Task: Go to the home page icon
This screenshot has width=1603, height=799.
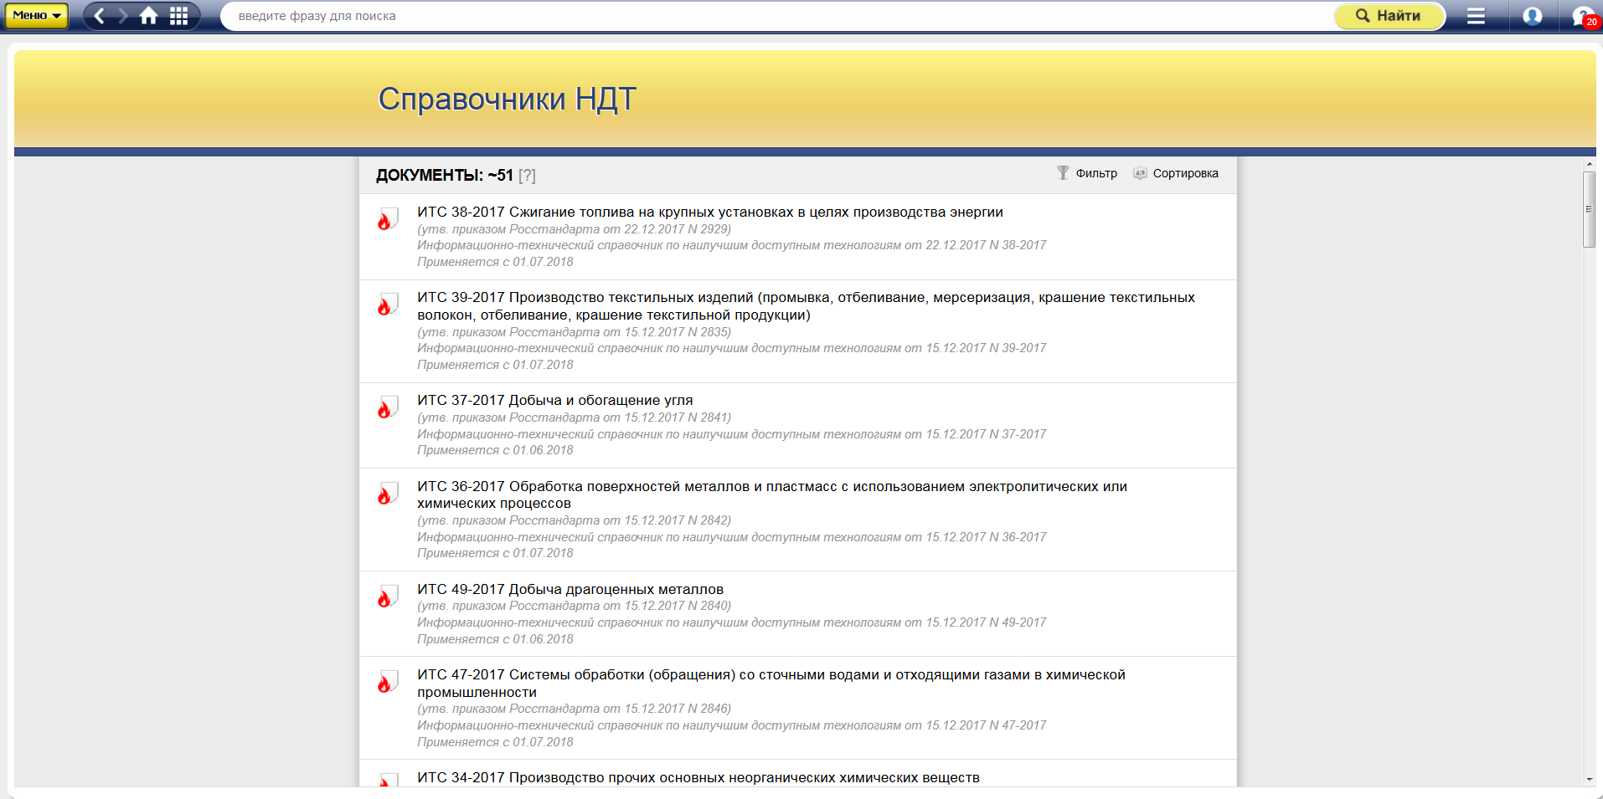Action: coord(149,16)
